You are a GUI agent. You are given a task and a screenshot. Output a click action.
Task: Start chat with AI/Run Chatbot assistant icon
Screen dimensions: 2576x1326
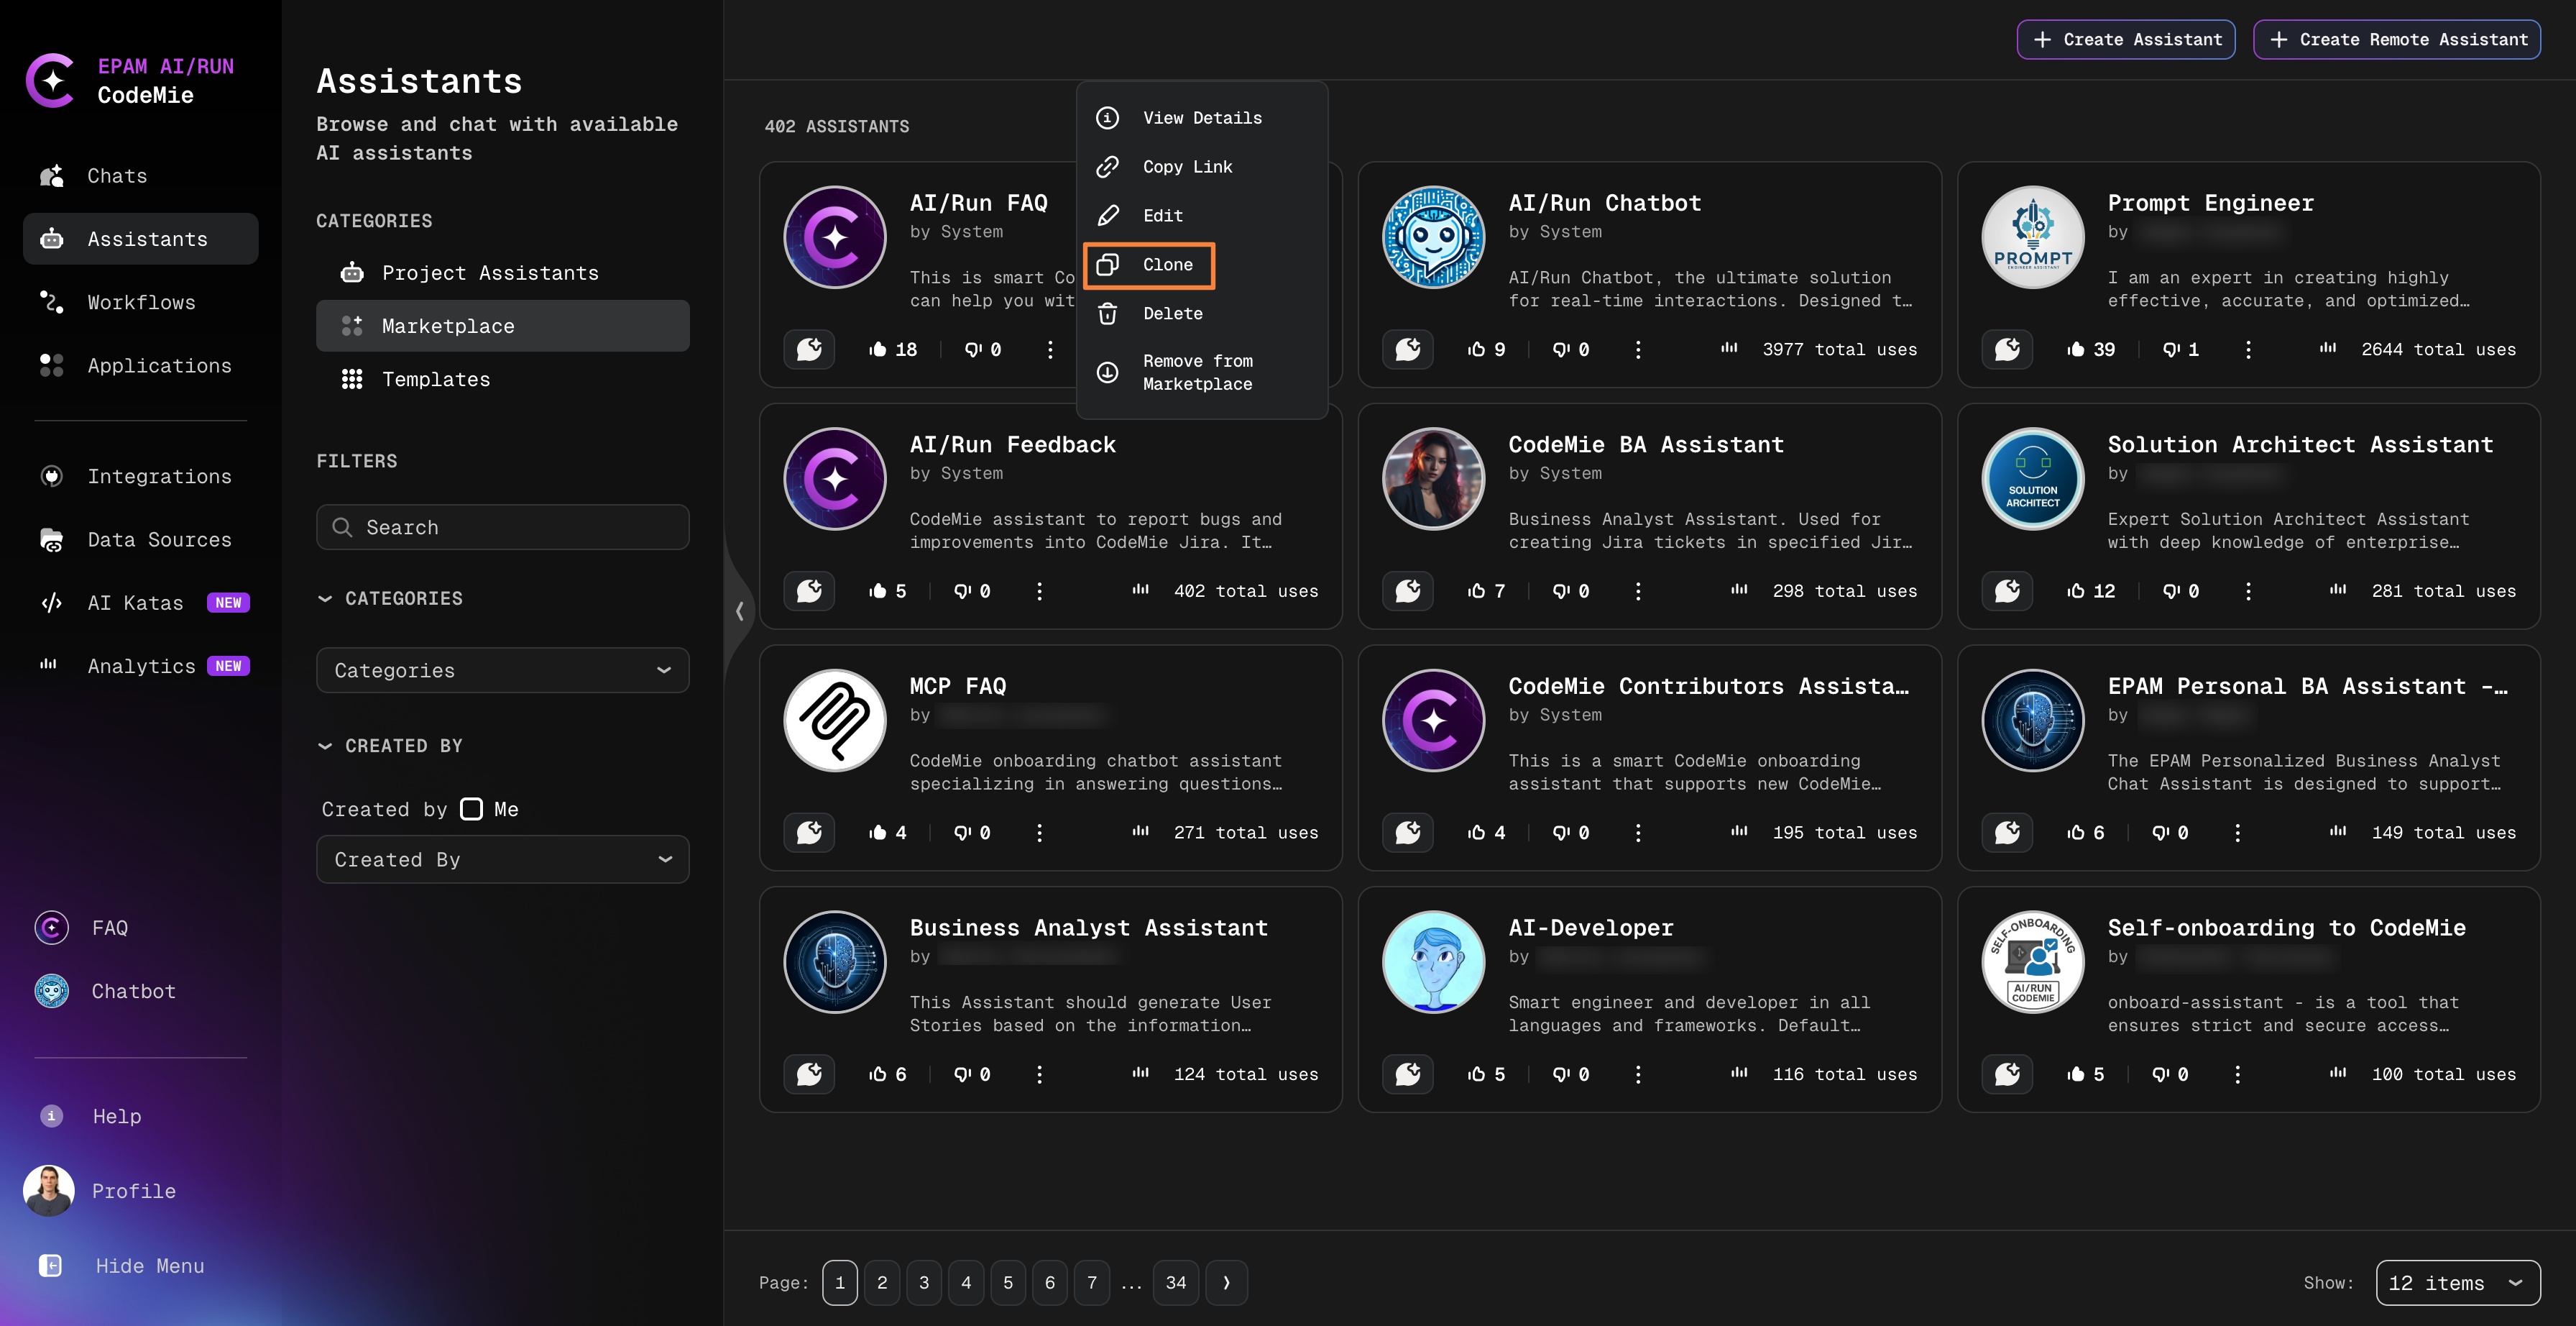tap(1407, 349)
